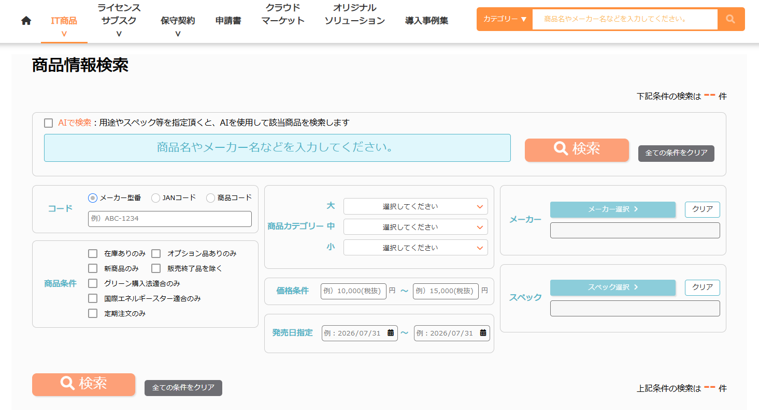Select the JANコード radio button
This screenshot has width=759, height=410.
tap(155, 198)
